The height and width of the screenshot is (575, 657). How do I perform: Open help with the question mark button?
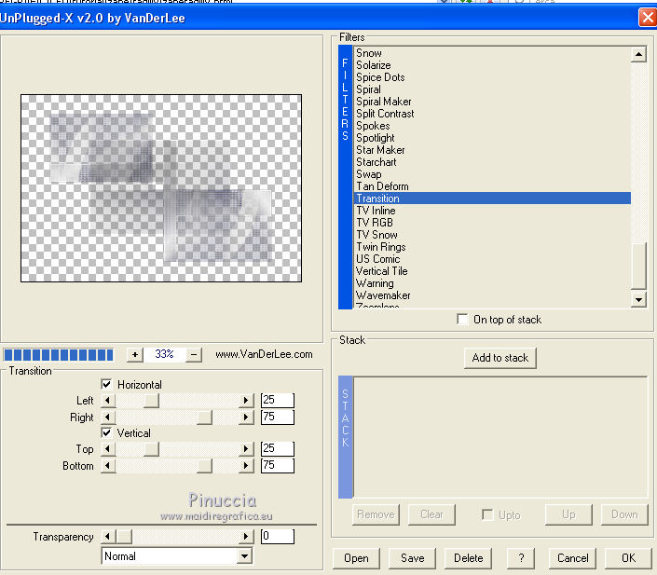pyautogui.click(x=521, y=558)
